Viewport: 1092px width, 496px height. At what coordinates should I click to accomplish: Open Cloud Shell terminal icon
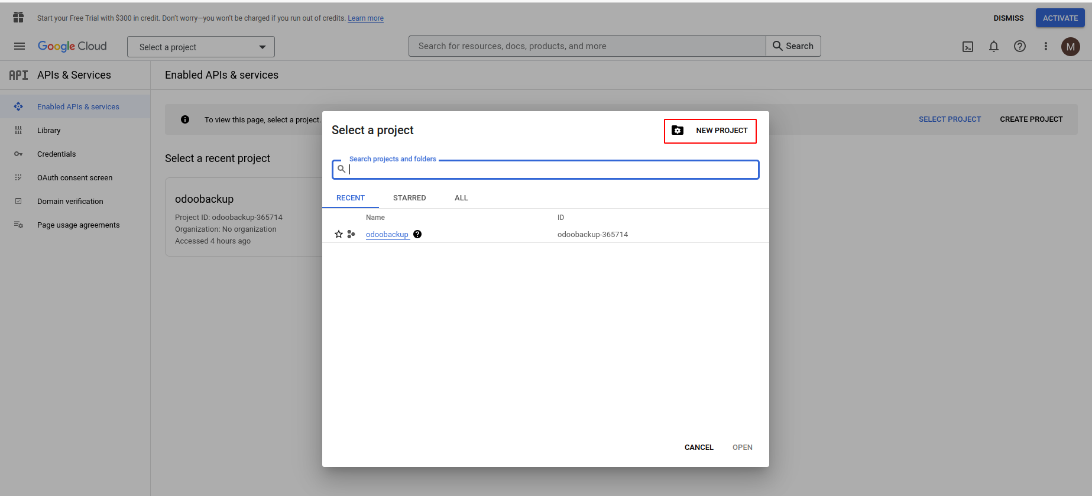click(x=968, y=47)
